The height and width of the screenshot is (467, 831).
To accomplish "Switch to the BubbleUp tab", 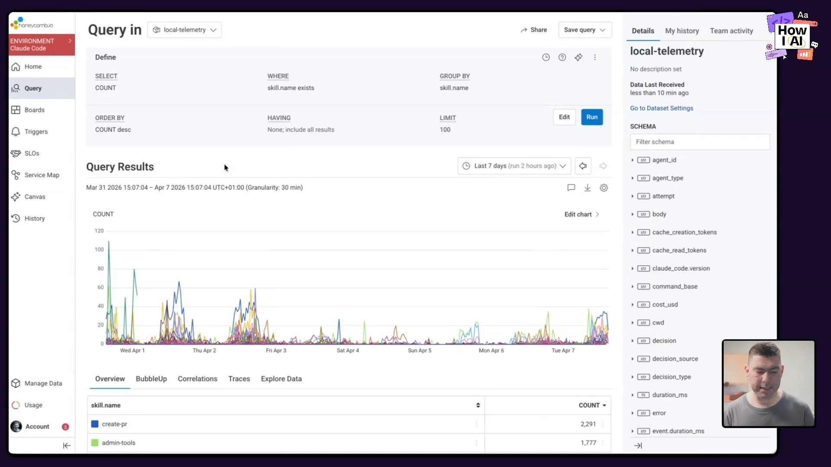I will [x=151, y=379].
